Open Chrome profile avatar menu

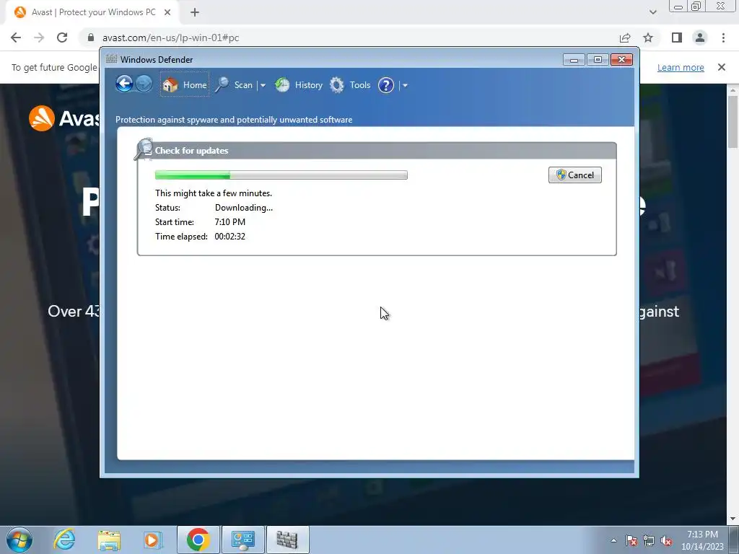click(x=700, y=38)
